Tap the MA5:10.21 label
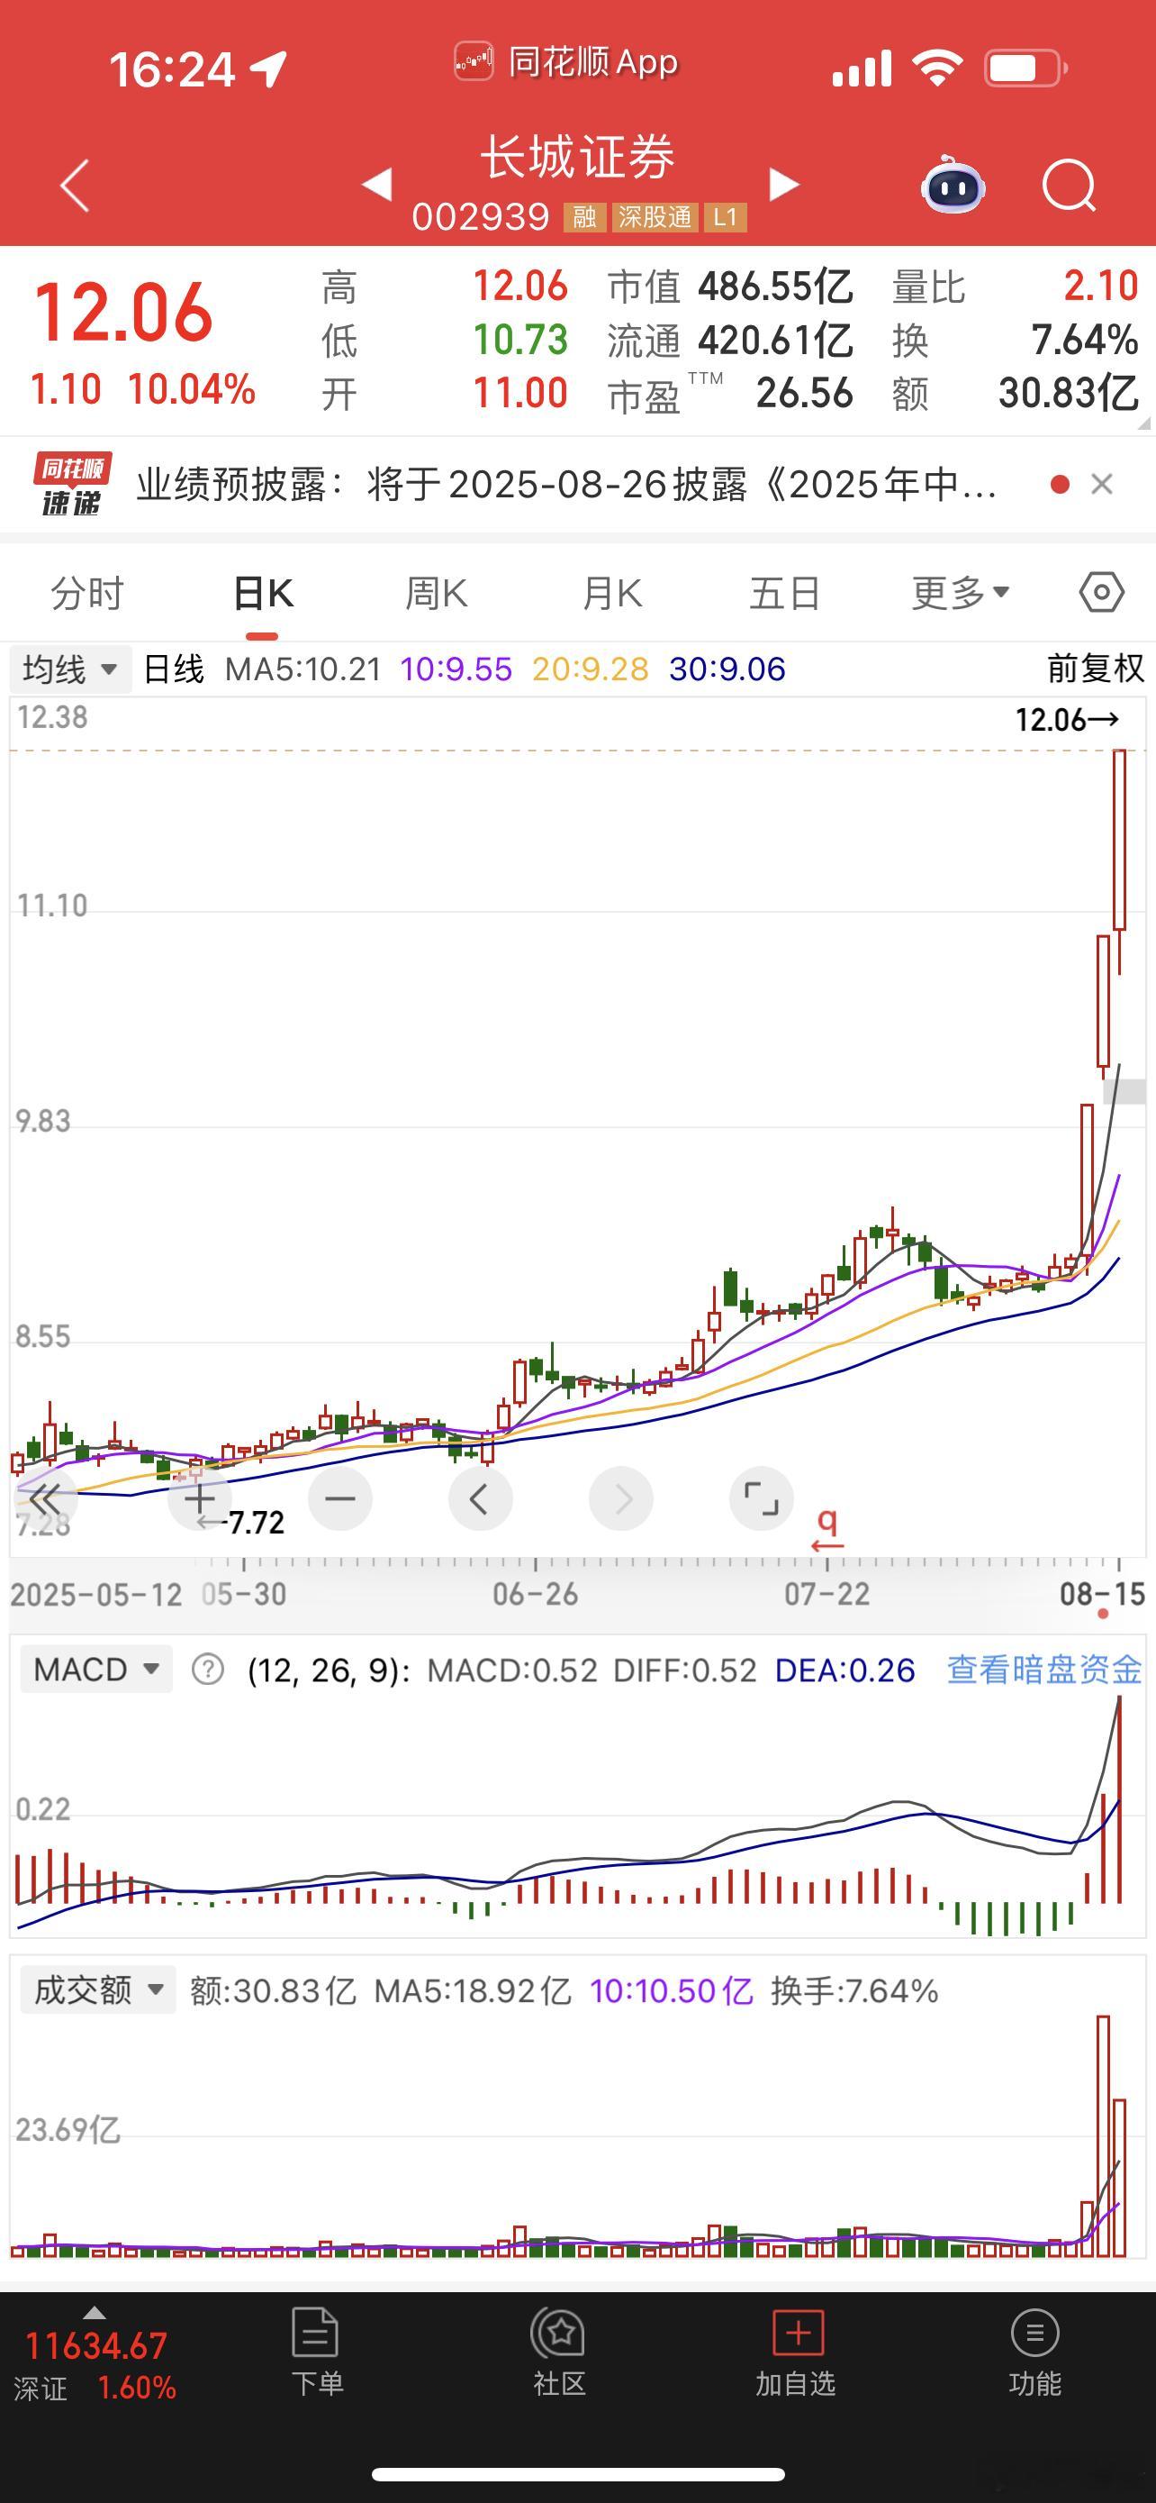1156x2503 pixels. tap(303, 669)
